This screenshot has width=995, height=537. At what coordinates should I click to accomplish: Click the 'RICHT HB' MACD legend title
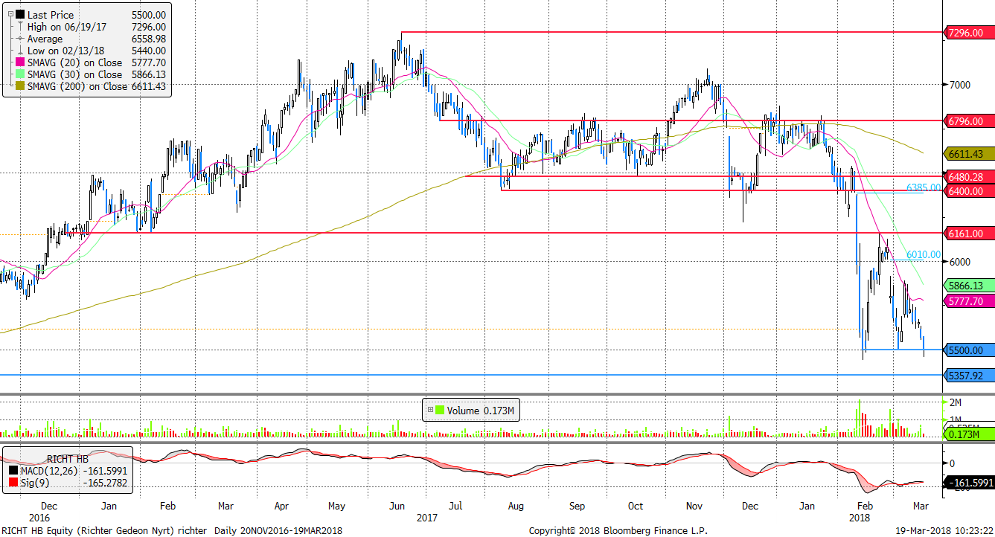[68, 458]
